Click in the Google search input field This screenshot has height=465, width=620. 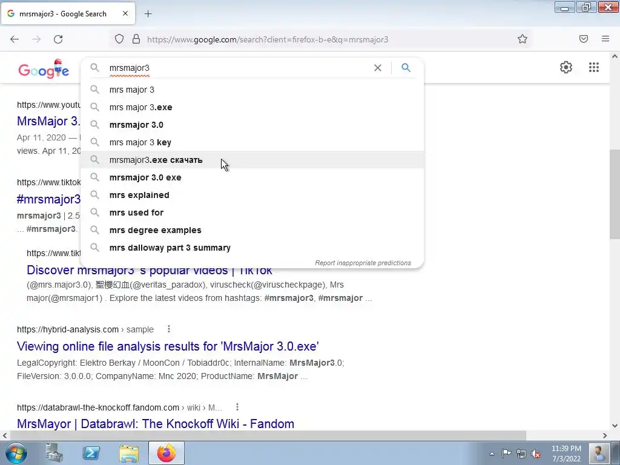pos(237,68)
